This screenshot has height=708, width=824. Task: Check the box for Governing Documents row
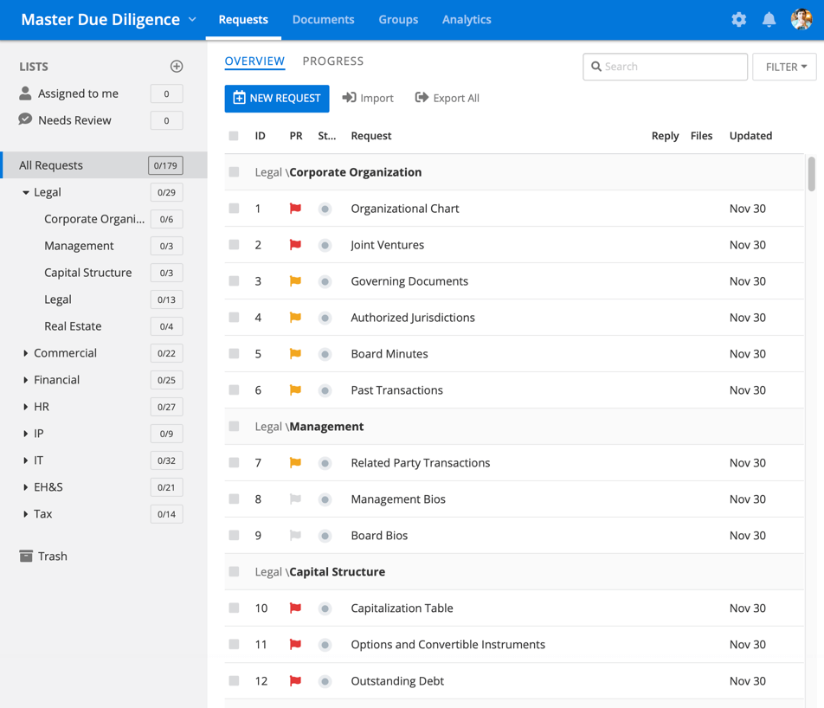(x=234, y=281)
